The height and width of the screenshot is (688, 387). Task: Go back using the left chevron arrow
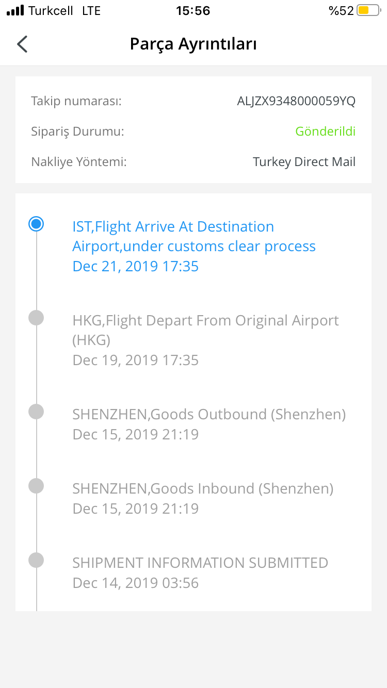(x=22, y=44)
